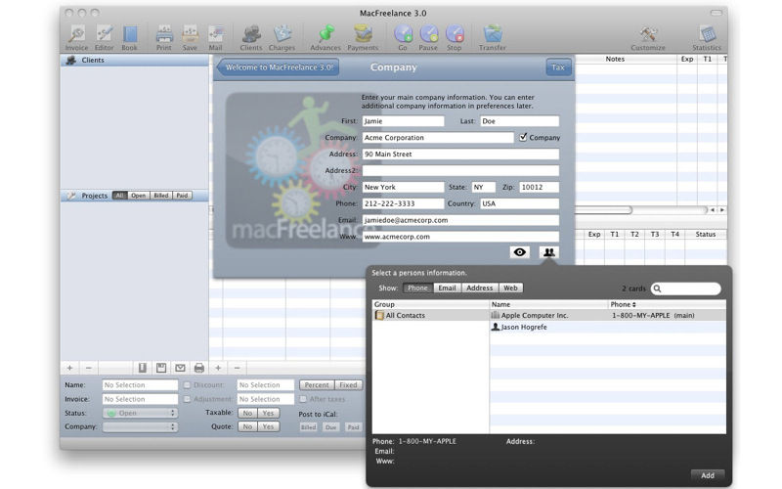Click first plus button under Clients list

click(69, 368)
